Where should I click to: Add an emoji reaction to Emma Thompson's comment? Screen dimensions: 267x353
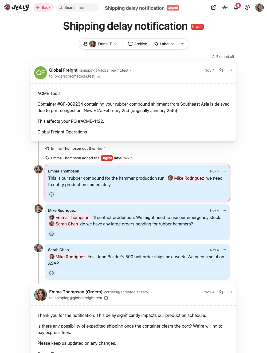pyautogui.click(x=51, y=194)
